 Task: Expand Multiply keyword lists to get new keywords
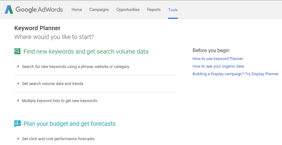pyautogui.click(x=59, y=101)
